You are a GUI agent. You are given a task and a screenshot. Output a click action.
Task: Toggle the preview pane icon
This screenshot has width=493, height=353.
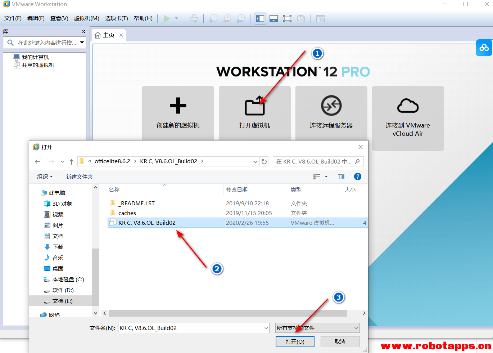(341, 176)
